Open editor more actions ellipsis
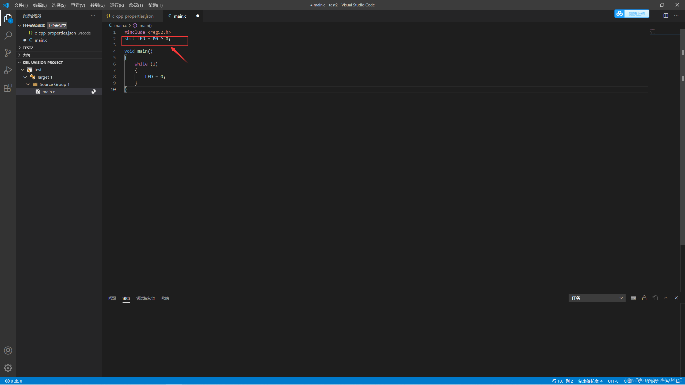This screenshot has height=385, width=685. pos(676,16)
